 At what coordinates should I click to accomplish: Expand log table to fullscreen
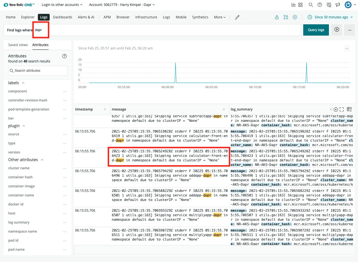pos(342,109)
